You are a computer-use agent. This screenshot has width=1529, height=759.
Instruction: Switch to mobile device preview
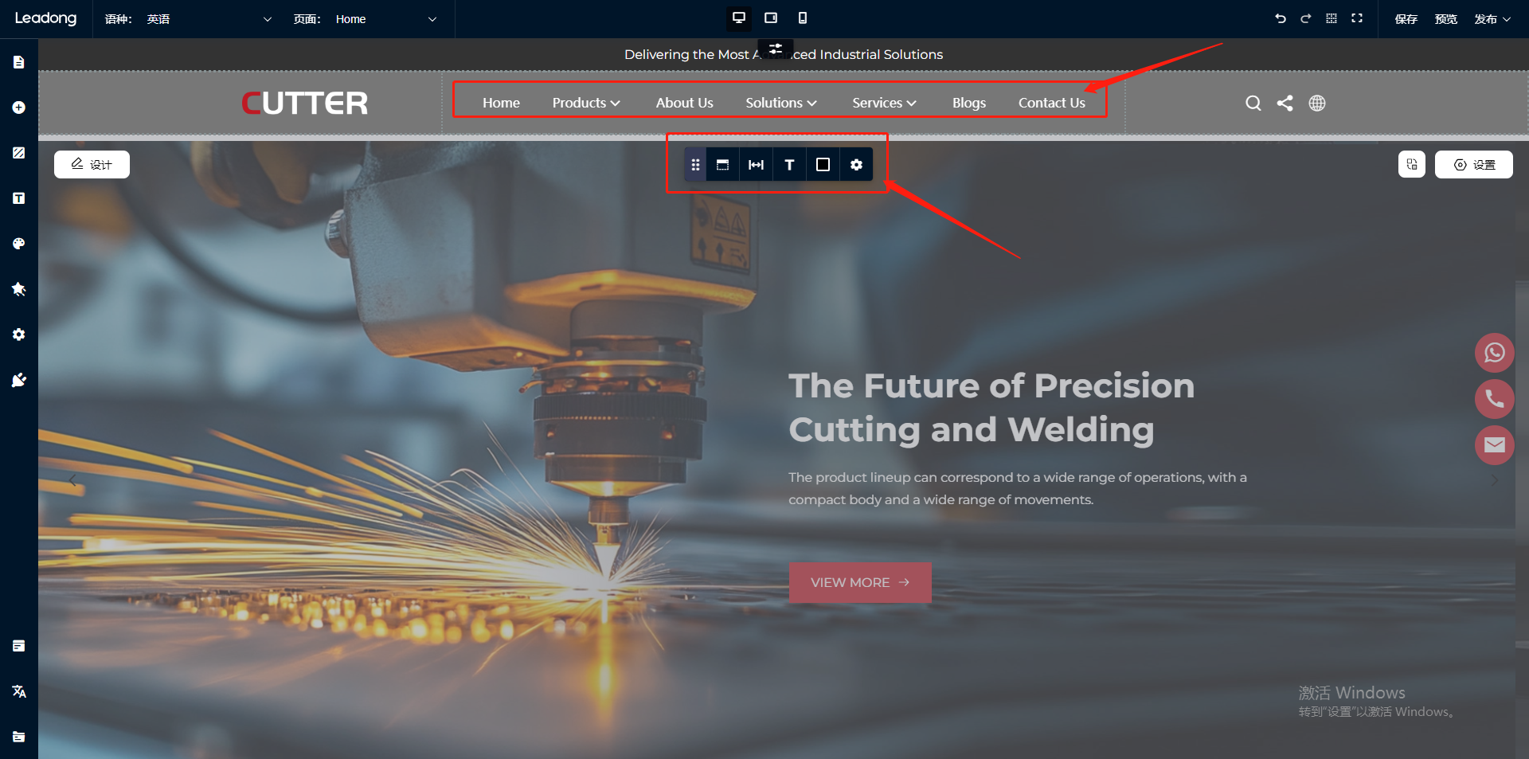[803, 18]
